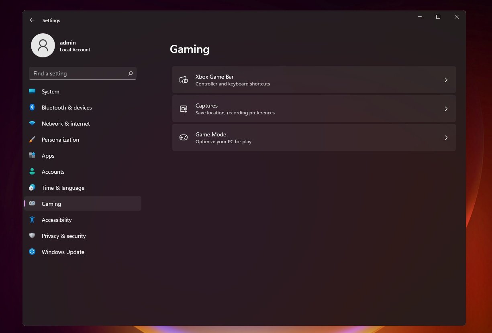Click the Local Account label
This screenshot has height=333, width=492.
[x=75, y=50]
